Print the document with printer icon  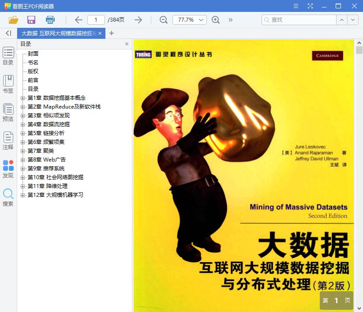[x=50, y=20]
